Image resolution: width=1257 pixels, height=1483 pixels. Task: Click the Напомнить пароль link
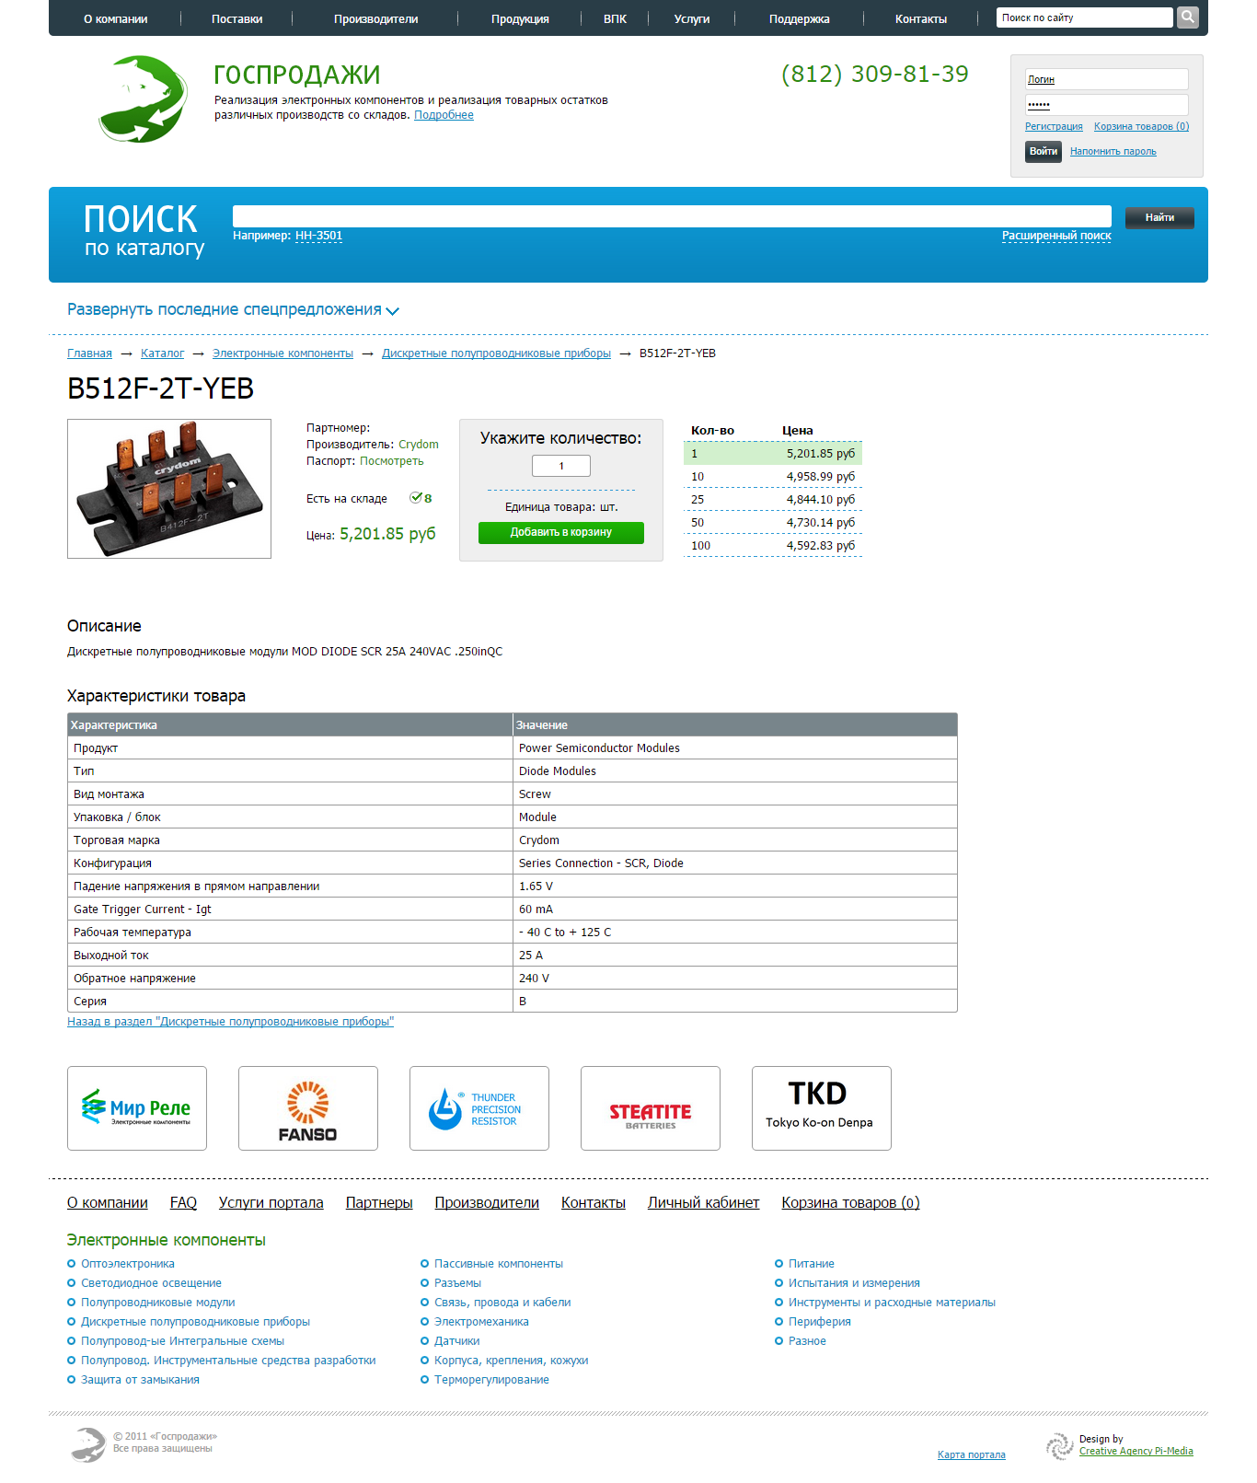coord(1113,152)
